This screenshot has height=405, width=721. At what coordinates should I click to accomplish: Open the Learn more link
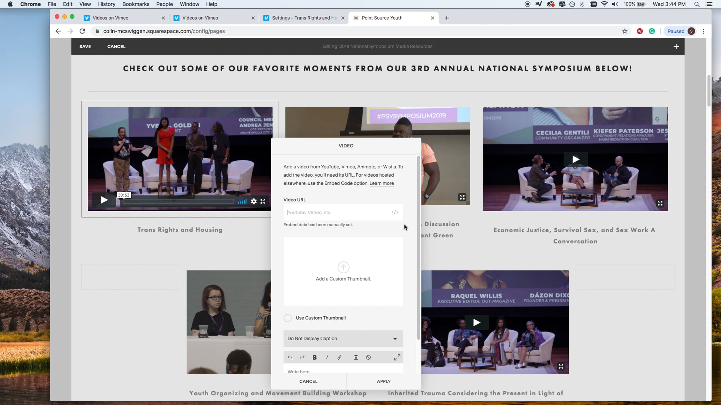pos(382,183)
